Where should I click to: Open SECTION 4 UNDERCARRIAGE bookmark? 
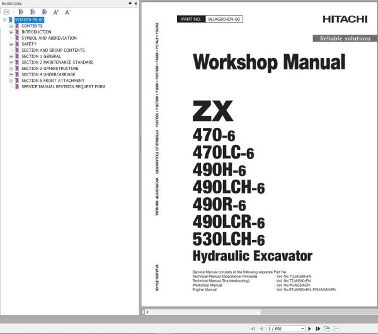pos(49,74)
